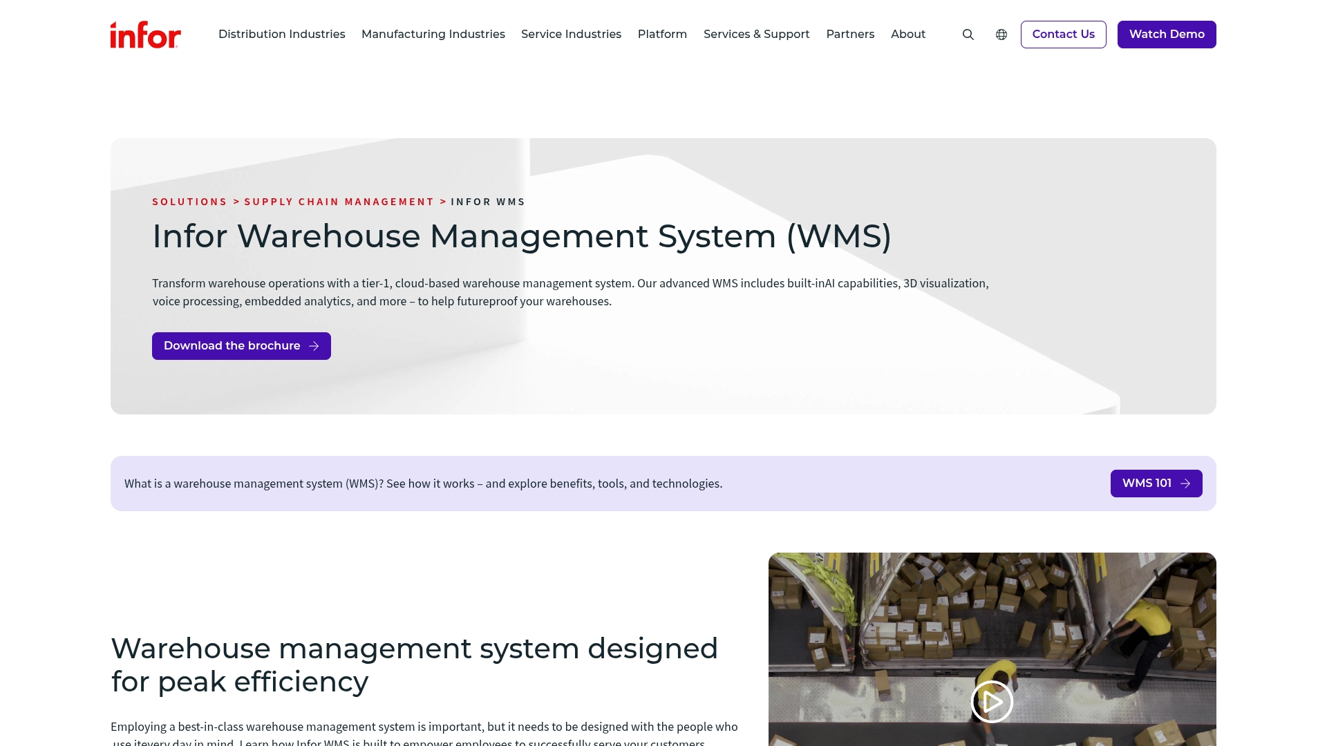This screenshot has width=1327, height=746.
Task: Click the Infor logo
Action: [x=145, y=35]
